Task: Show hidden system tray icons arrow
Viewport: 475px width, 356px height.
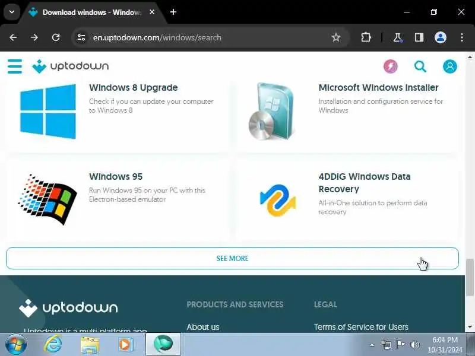Action: (372, 345)
